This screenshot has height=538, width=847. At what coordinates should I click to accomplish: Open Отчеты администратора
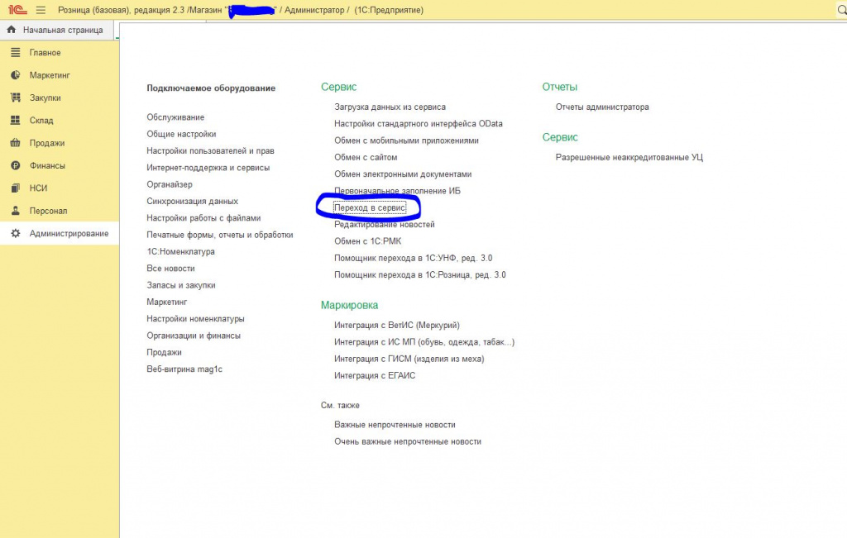coord(602,107)
